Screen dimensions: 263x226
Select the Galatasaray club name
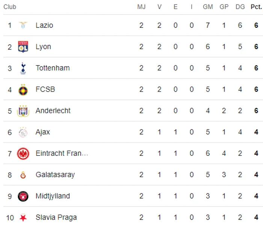[55, 175]
